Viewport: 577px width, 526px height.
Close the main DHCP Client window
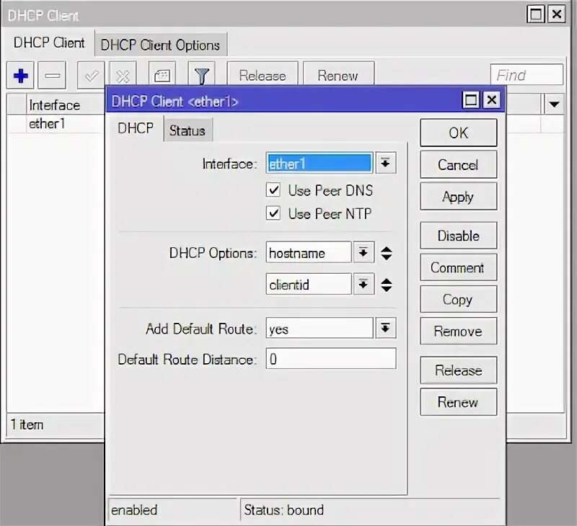point(556,14)
